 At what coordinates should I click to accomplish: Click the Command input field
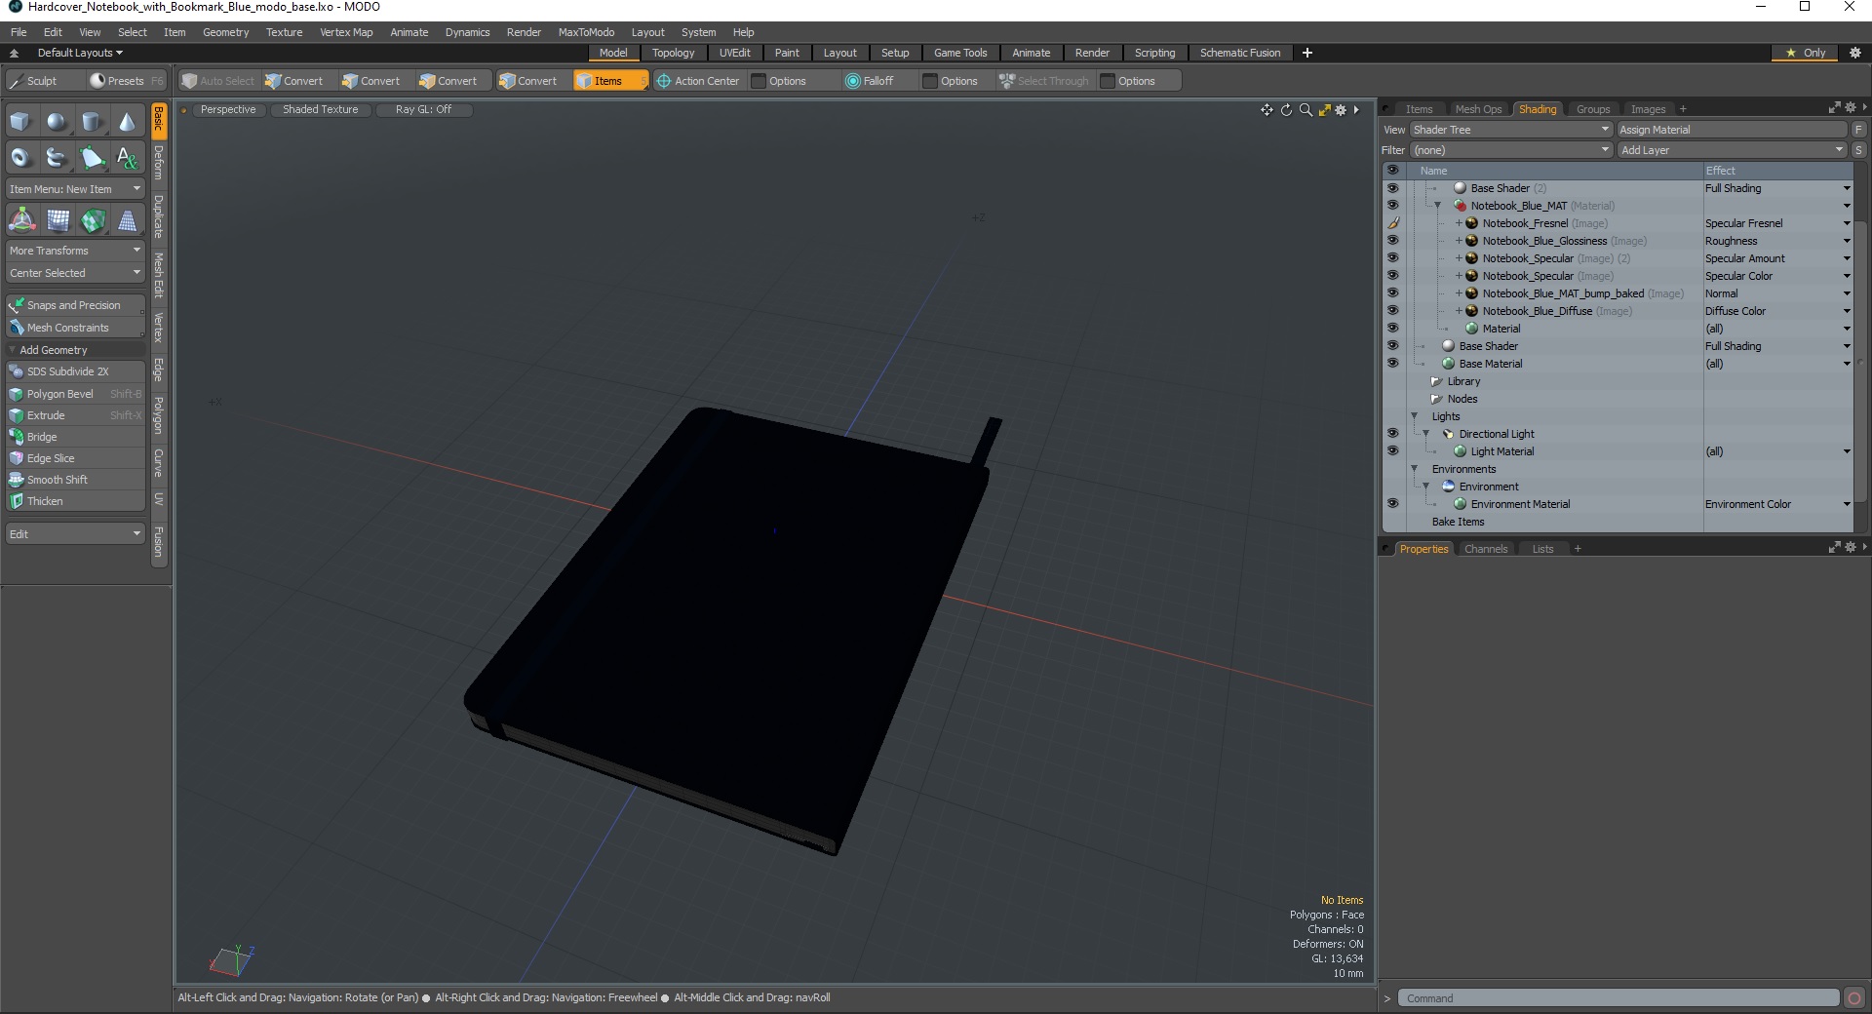(x=1618, y=998)
